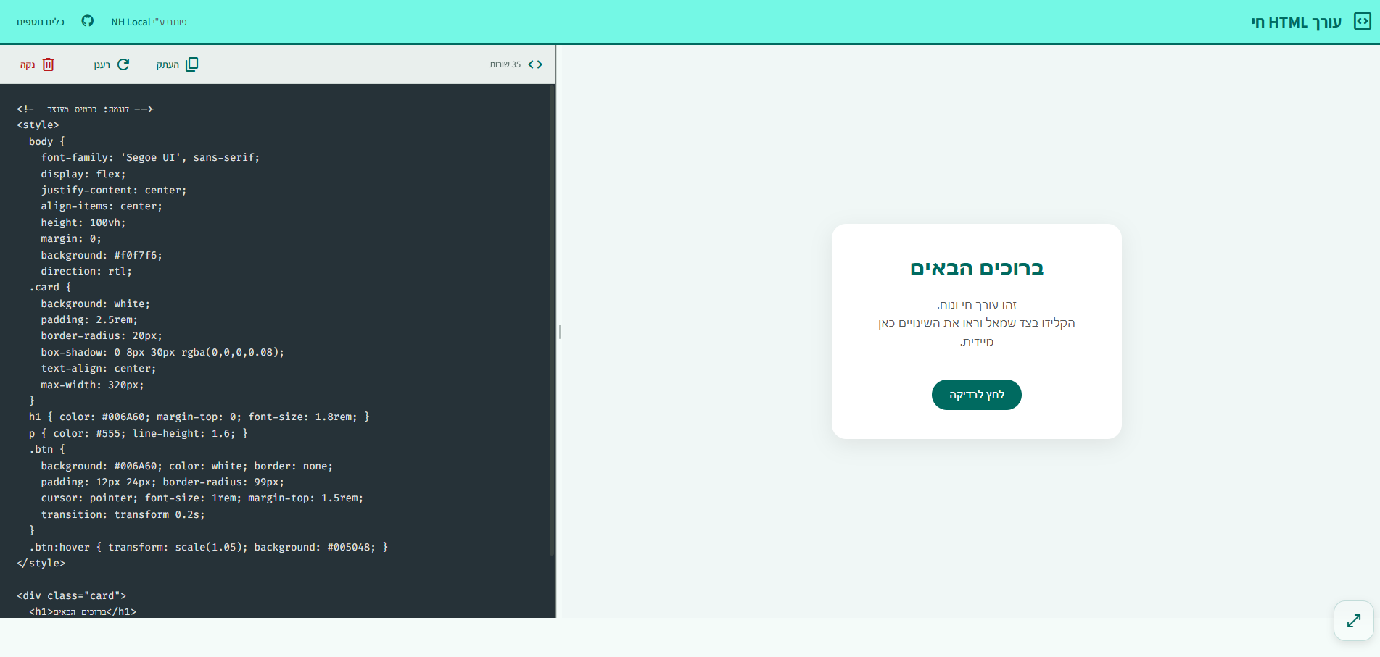Image resolution: width=1380 pixels, height=657 pixels.
Task: Click the 'ברוכים הבאים' heading in preview
Action: tap(976, 268)
